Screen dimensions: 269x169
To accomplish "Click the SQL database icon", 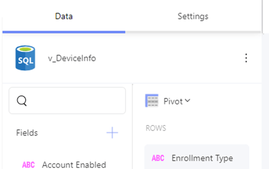I will click(x=25, y=58).
